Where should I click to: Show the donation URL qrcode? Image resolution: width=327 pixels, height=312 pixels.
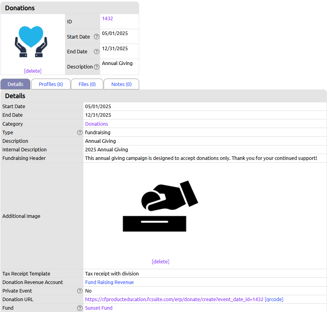[x=274, y=299]
